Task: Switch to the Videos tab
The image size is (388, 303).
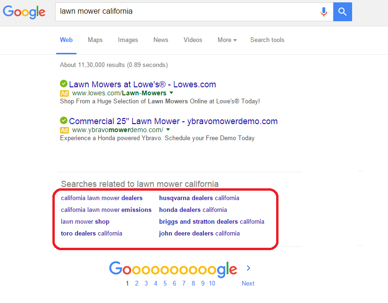Action: pyautogui.click(x=193, y=40)
